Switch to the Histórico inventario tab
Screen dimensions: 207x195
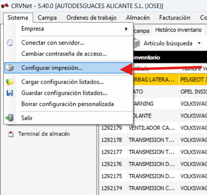click(178, 30)
